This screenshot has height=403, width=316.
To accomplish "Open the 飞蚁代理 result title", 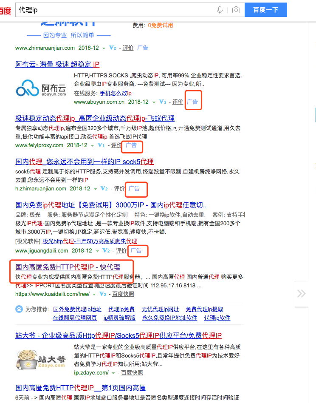I will tap(95, 118).
